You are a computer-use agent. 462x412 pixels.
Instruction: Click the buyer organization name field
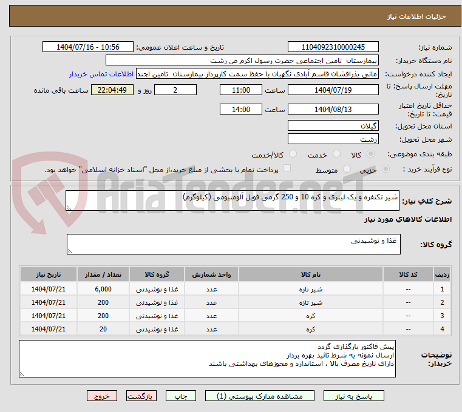(242, 61)
